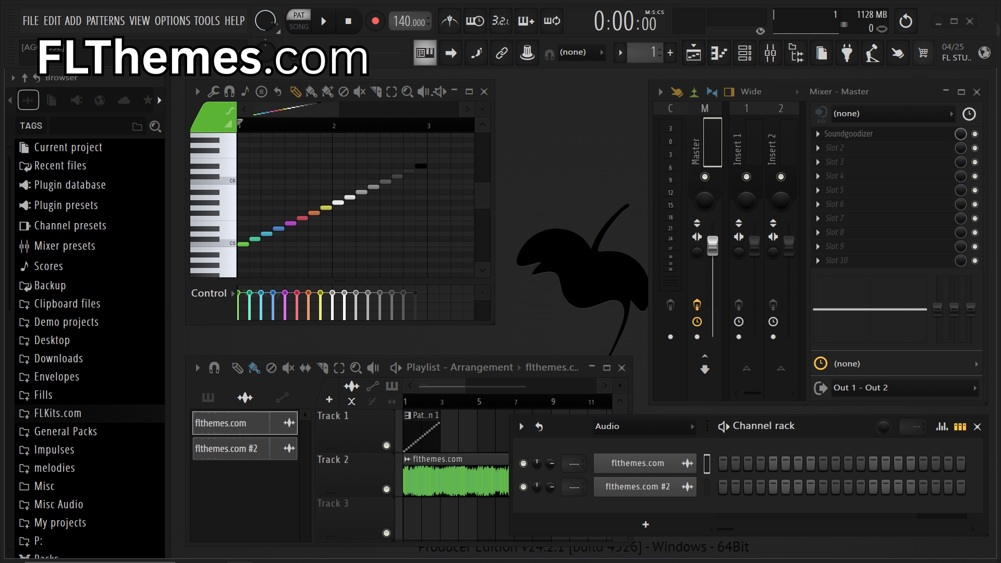Viewport: 1001px width, 563px height.
Task: Click the Stop button
Action: click(x=348, y=21)
